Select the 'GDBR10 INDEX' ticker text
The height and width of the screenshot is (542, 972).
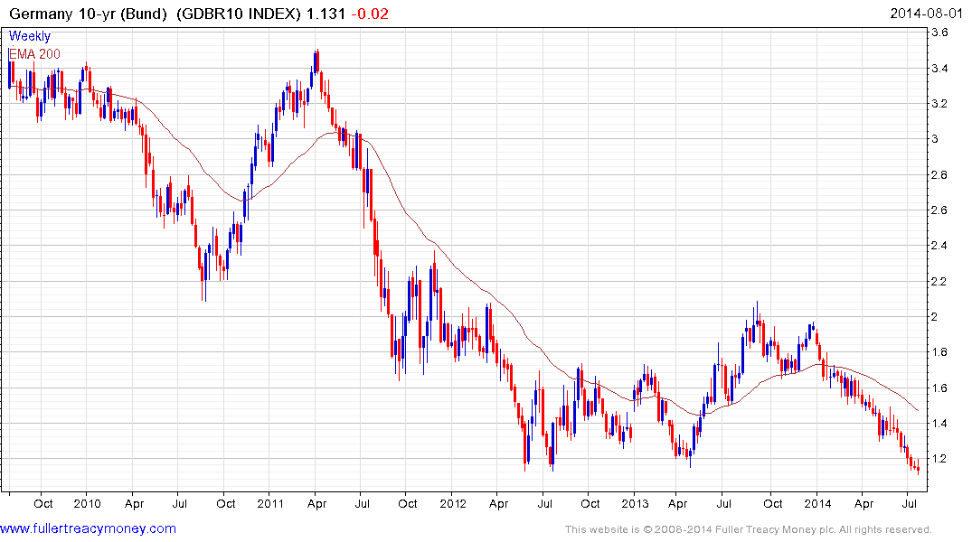[240, 14]
